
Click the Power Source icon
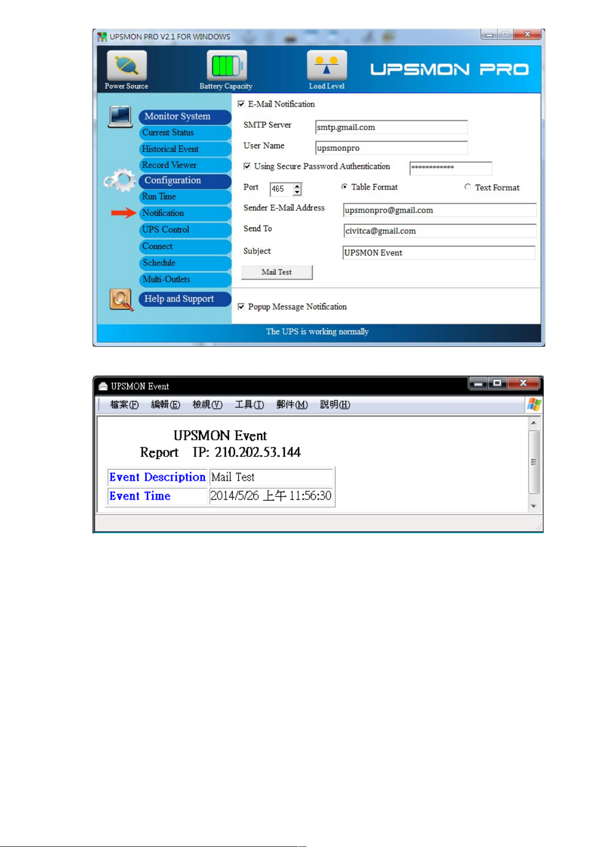(127, 65)
